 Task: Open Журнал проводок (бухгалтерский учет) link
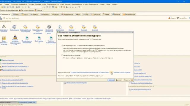click(x=15, y=67)
